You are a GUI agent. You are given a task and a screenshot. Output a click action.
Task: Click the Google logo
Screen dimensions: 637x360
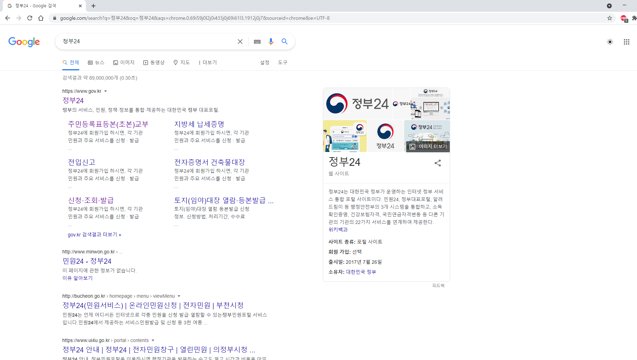point(24,42)
